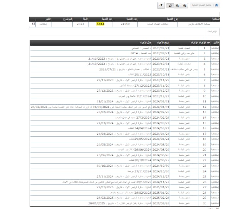The image size is (228, 209).
Task: Select procedure row number 5
Action: 125,70
